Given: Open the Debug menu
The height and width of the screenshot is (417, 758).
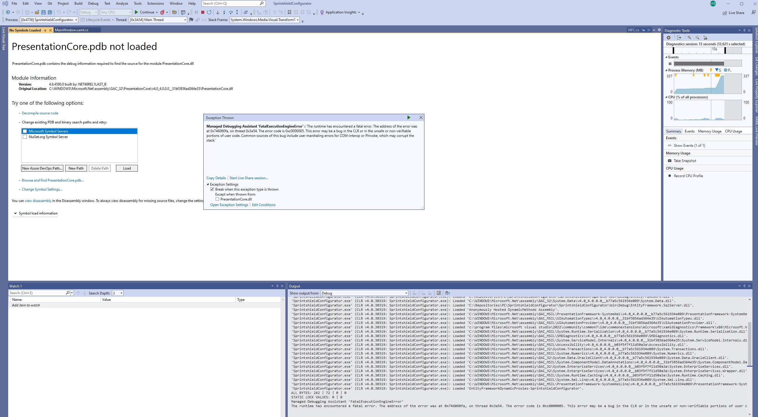Looking at the screenshot, I should pos(93,4).
